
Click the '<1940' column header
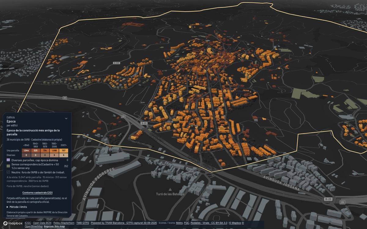26,145
